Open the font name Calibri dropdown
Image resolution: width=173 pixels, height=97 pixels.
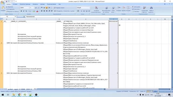click(29, 8)
